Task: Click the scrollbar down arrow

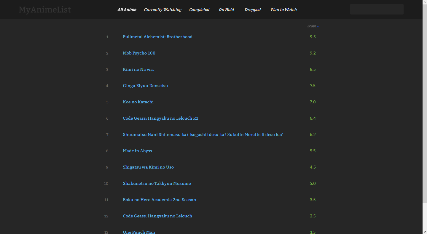Action: [425, 231]
